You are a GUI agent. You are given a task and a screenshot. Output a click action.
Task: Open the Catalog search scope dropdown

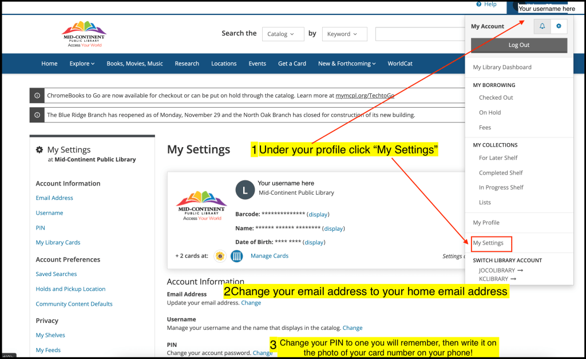click(282, 34)
